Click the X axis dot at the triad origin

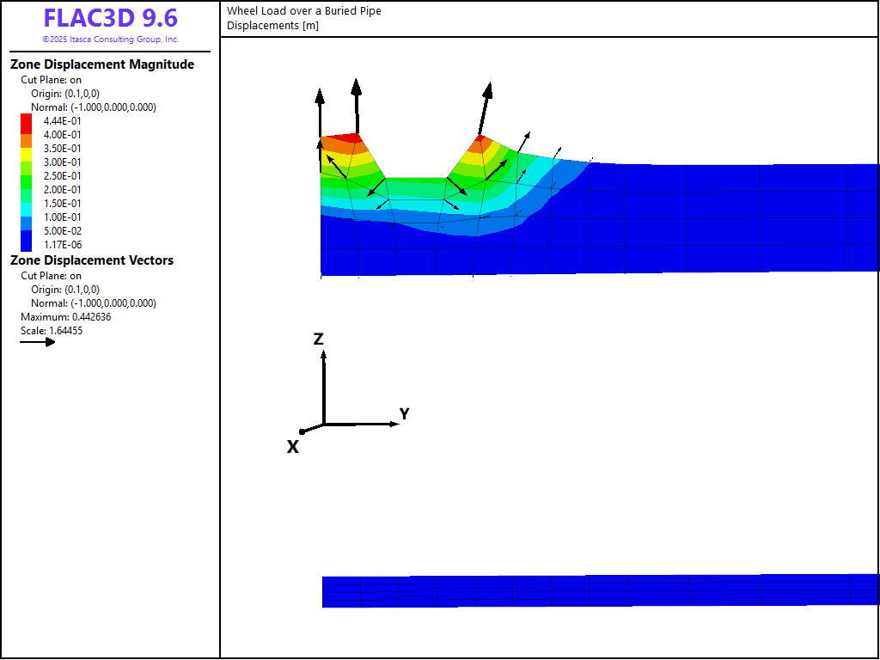pos(302,431)
